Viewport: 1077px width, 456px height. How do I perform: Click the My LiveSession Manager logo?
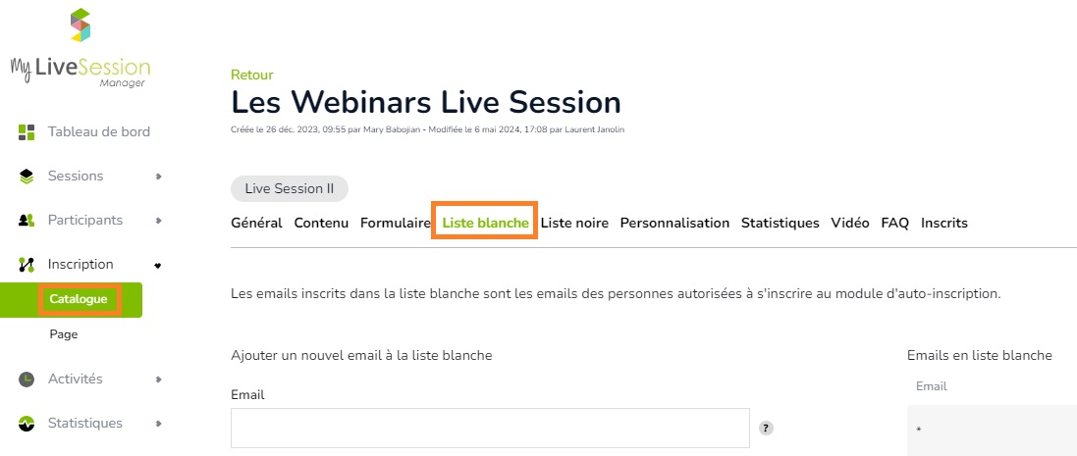point(81,48)
